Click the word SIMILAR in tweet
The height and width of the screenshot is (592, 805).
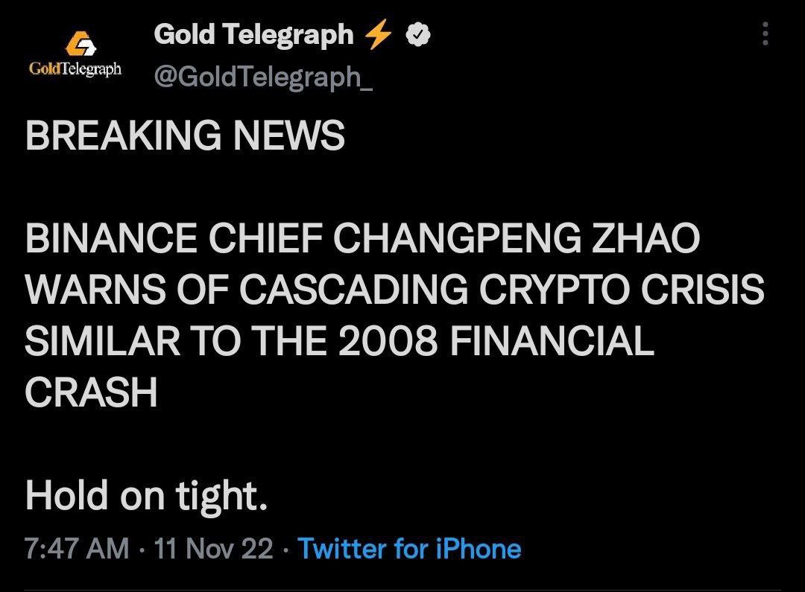(x=103, y=340)
